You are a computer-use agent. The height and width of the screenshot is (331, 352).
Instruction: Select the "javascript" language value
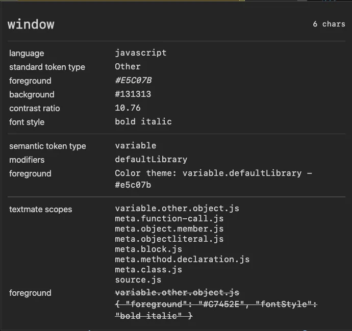[140, 53]
